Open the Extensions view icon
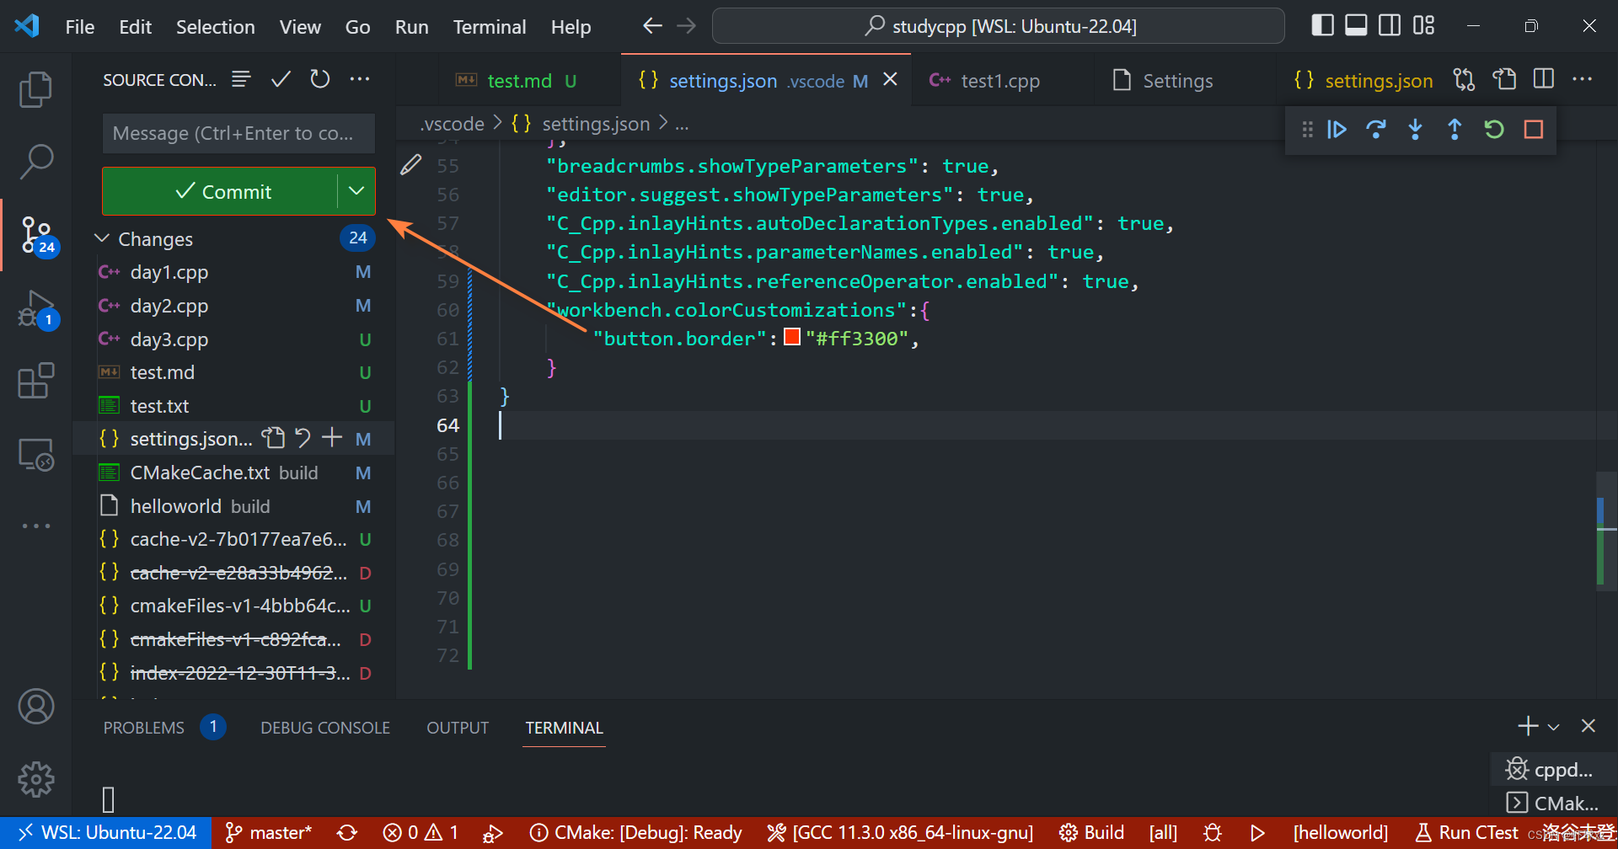This screenshot has height=849, width=1618. (x=35, y=382)
